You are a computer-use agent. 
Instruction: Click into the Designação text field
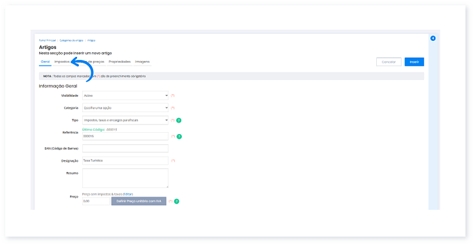click(125, 161)
